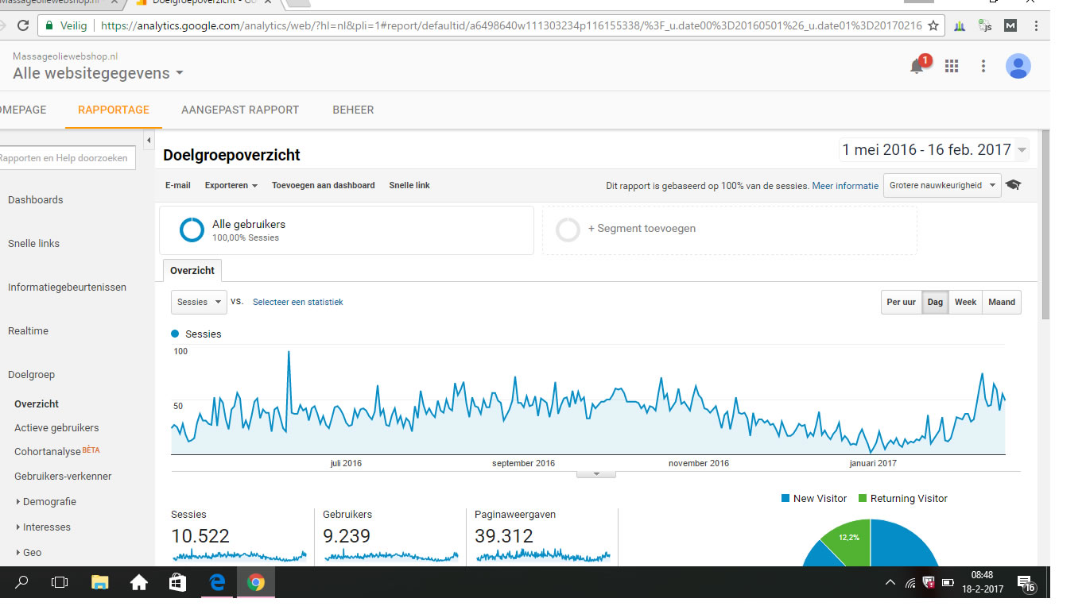Viewport: 1086px width, 610px height.
Task: Switch to the BEHEER tab
Action: [x=353, y=110]
